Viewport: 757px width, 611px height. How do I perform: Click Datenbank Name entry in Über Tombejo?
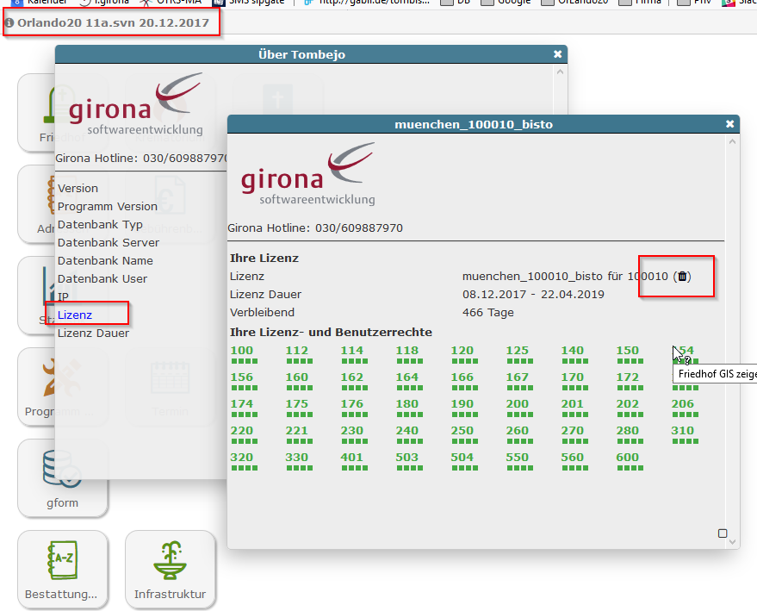pos(105,261)
